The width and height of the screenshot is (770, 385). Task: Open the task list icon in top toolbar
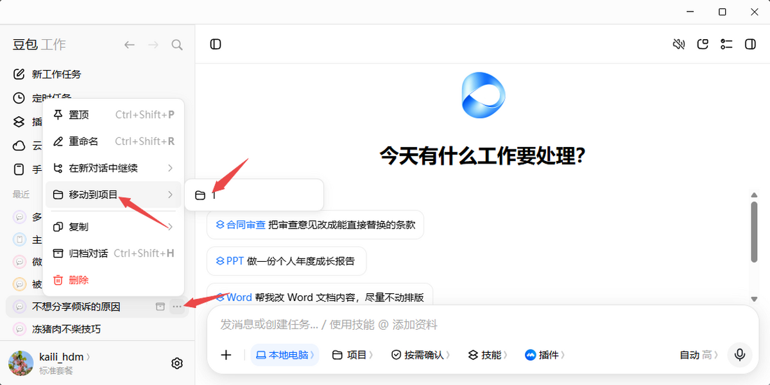click(x=726, y=44)
